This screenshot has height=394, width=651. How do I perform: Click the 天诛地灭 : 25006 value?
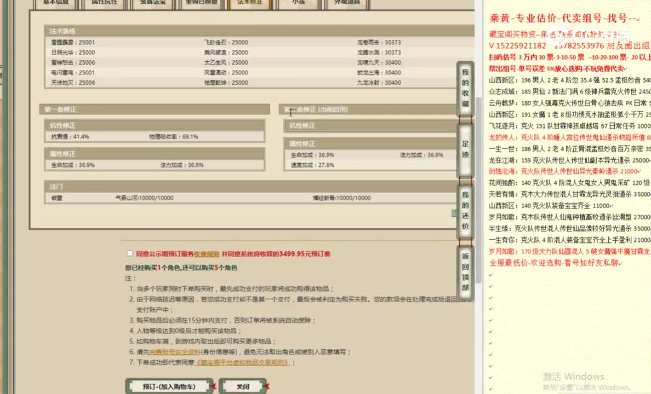[x=73, y=83]
